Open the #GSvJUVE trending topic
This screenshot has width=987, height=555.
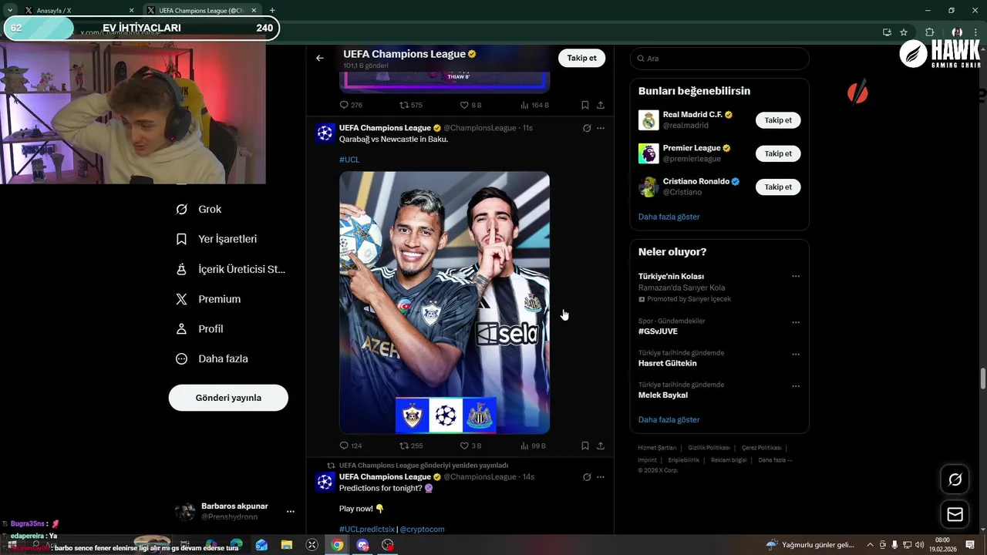coord(658,331)
